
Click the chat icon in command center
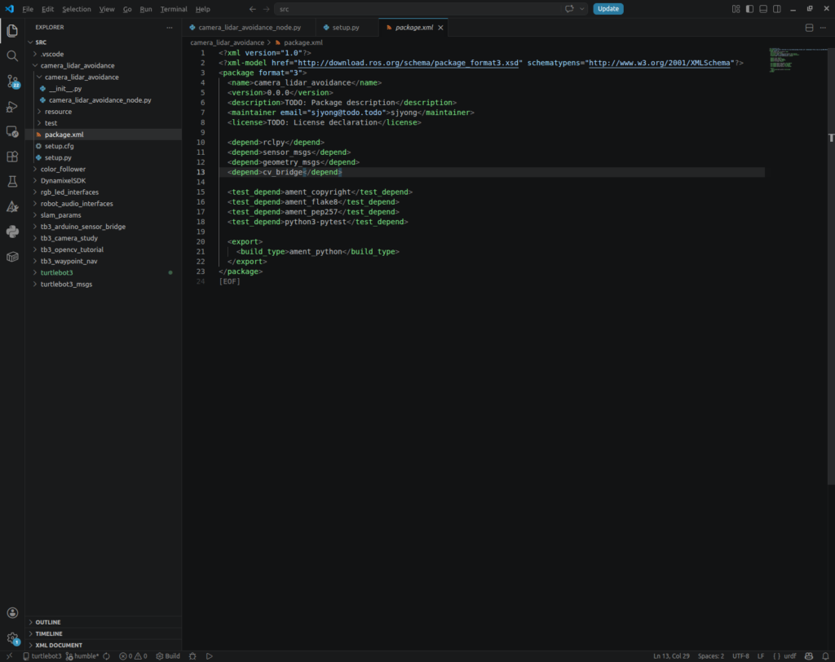coord(569,8)
